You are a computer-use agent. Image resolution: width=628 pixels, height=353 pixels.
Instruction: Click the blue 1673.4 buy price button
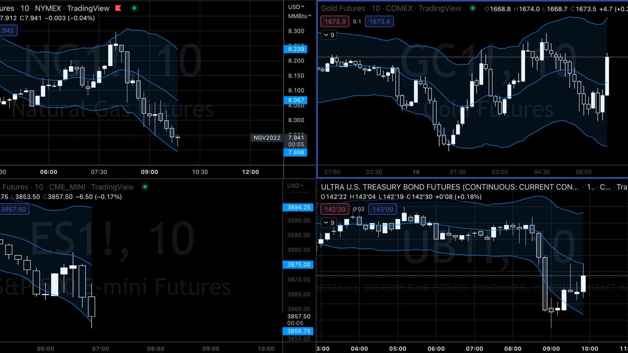point(379,21)
